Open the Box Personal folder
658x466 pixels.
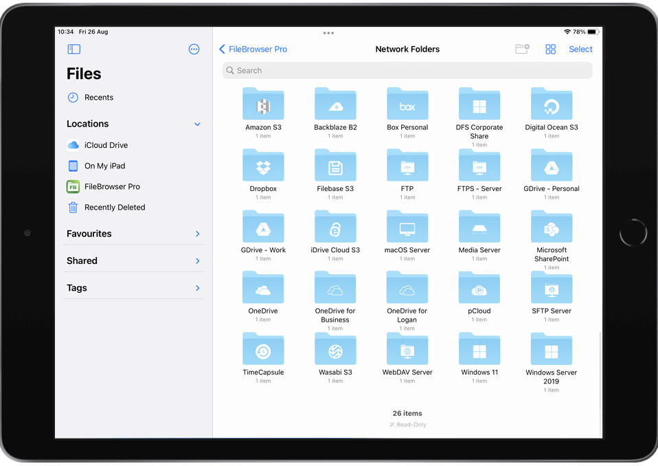407,104
